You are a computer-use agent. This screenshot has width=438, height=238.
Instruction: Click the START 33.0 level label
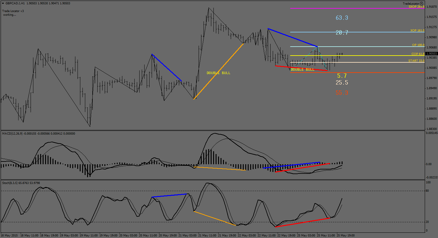(x=416, y=61)
